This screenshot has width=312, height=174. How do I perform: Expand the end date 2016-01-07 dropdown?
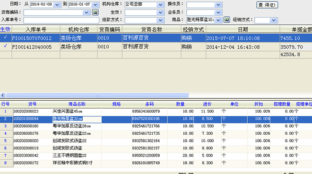(x=95, y=5)
